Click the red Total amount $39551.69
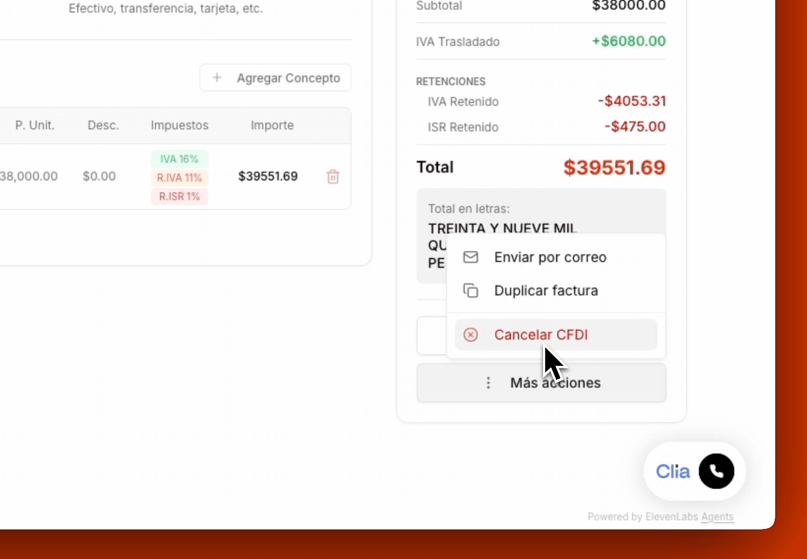 [x=614, y=167]
